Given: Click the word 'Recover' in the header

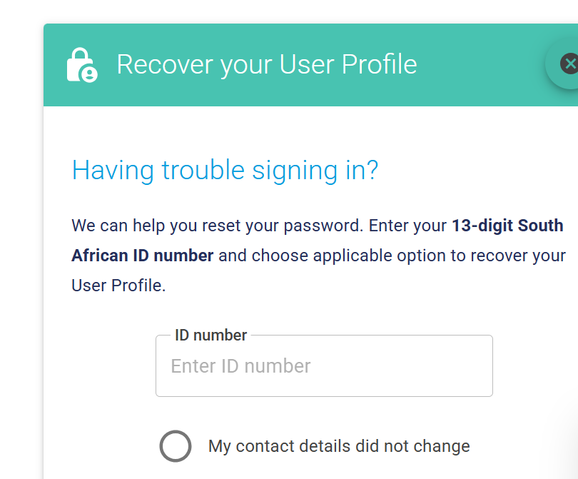Looking at the screenshot, I should tap(165, 64).
